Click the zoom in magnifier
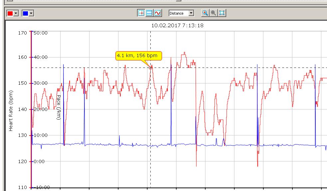This screenshot has height=191, width=327. (205, 13)
